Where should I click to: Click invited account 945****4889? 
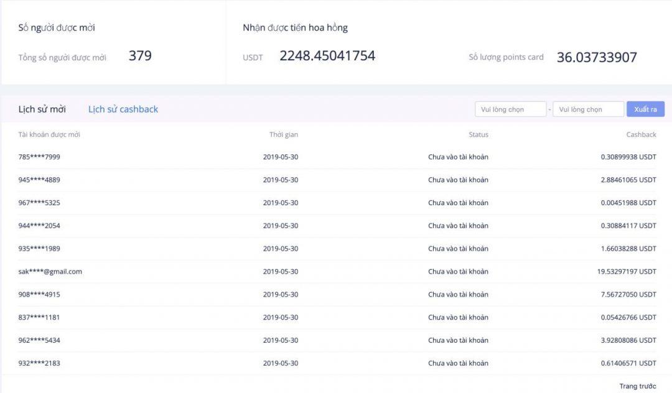click(39, 180)
